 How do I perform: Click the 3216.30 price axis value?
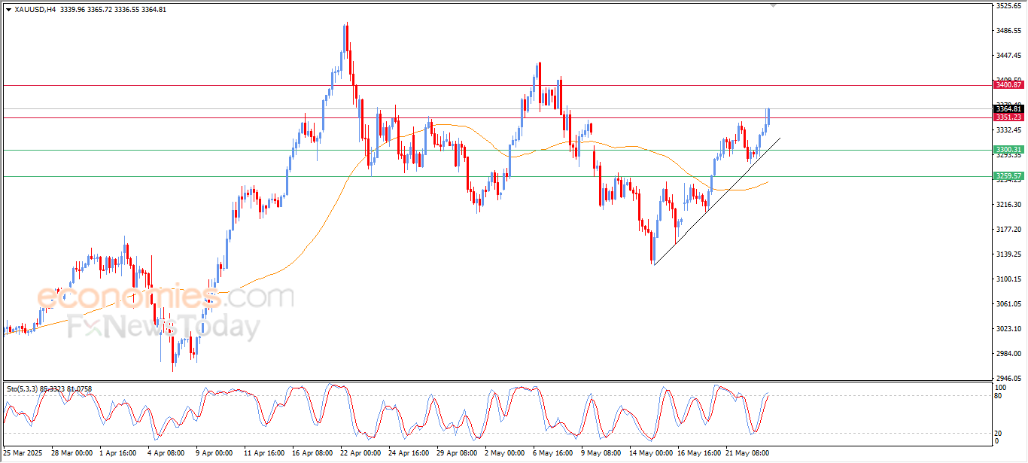point(1008,205)
